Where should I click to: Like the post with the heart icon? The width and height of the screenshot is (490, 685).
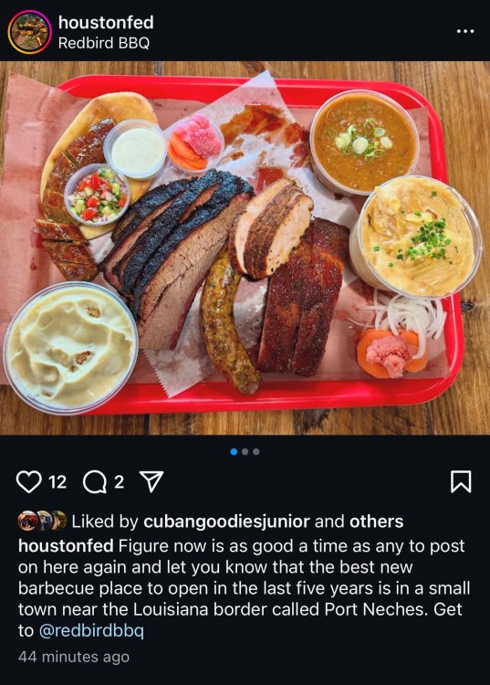click(28, 482)
